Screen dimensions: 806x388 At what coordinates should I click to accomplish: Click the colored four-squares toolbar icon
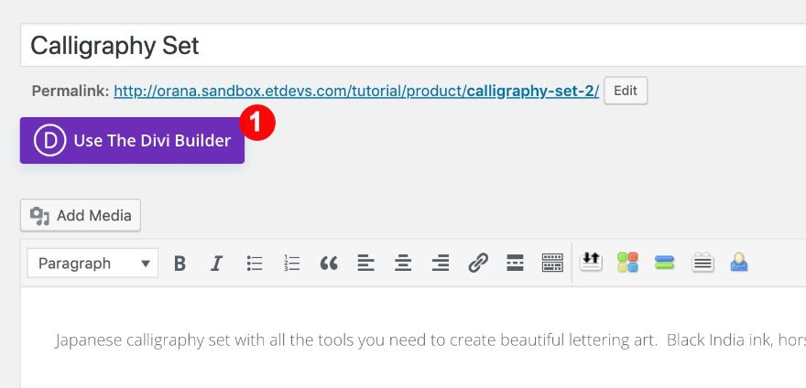tap(627, 264)
